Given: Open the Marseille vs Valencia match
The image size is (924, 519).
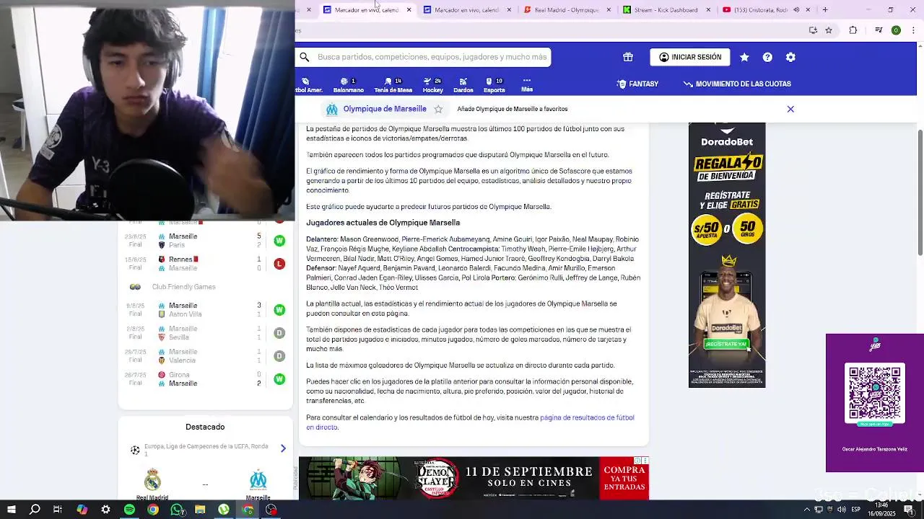Looking at the screenshot, I should coord(205,356).
